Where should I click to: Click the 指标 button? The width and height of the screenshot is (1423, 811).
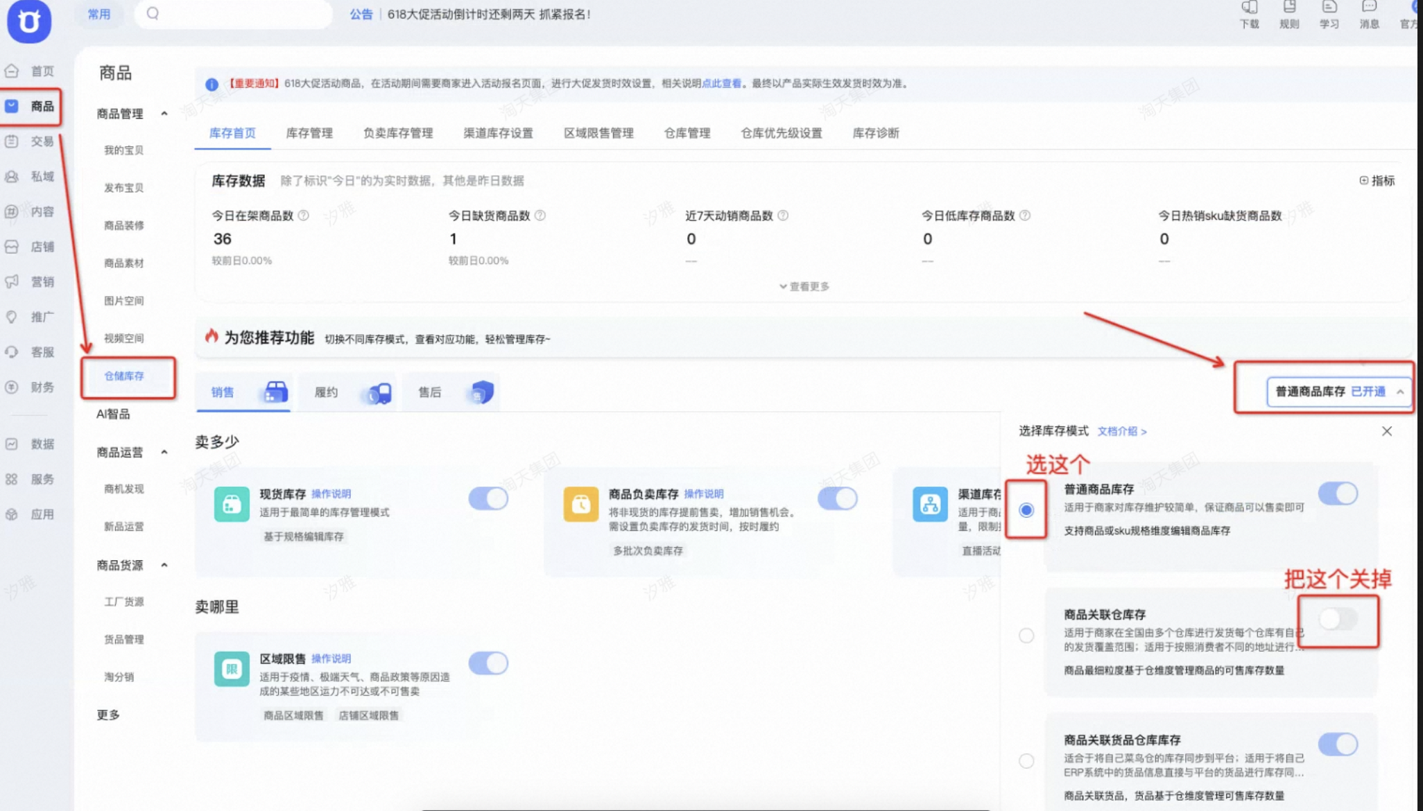click(x=1377, y=181)
